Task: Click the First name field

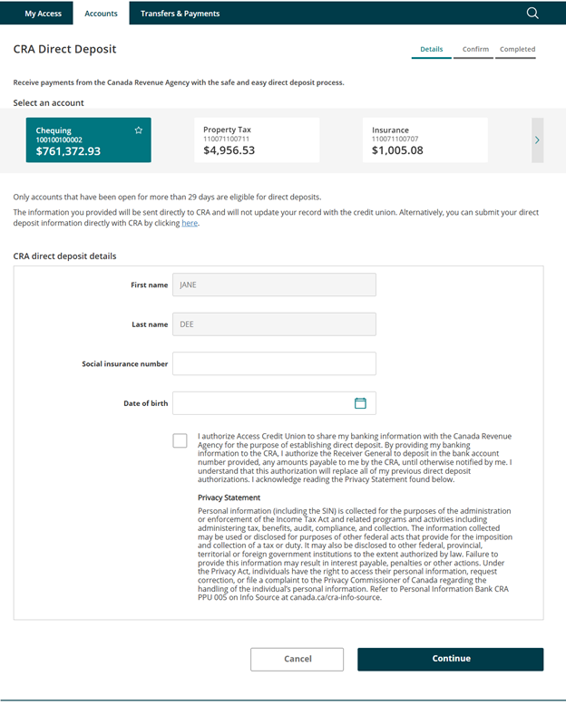Action: click(x=274, y=285)
